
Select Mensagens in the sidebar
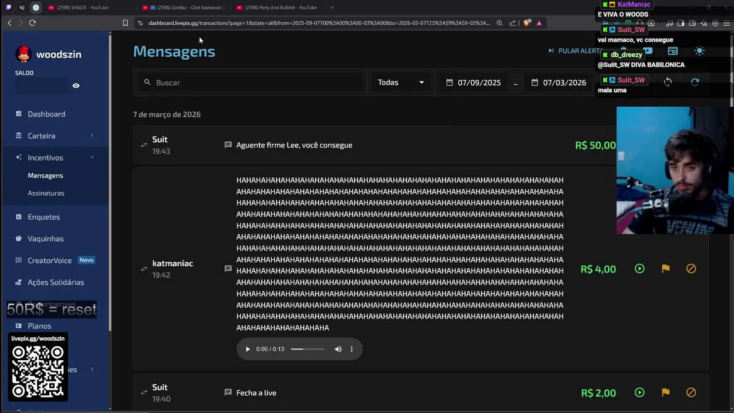coord(45,176)
